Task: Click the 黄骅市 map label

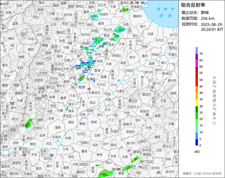Action: pyautogui.click(x=137, y=16)
